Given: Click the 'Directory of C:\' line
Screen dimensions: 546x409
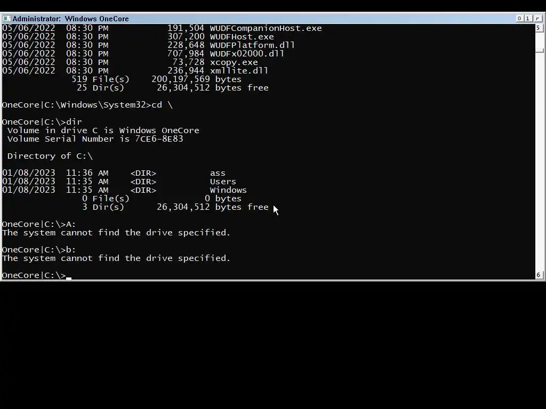Looking at the screenshot, I should click(50, 156).
